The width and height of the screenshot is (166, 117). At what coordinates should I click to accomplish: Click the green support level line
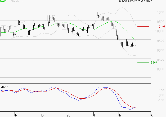[x=143, y=62]
